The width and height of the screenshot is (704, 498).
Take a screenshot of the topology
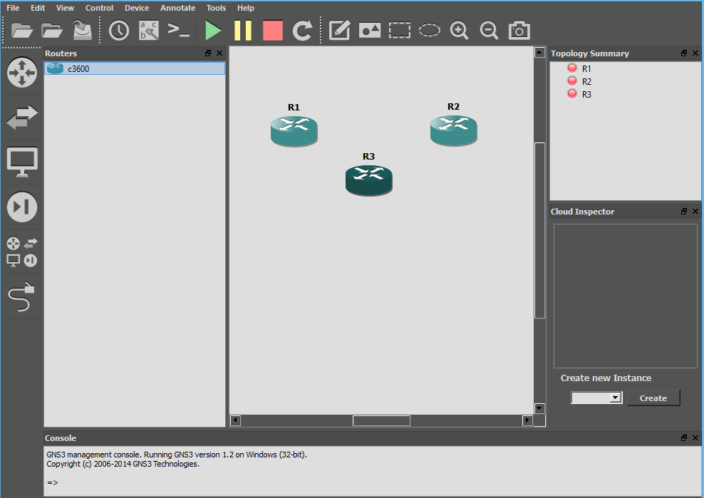[518, 30]
